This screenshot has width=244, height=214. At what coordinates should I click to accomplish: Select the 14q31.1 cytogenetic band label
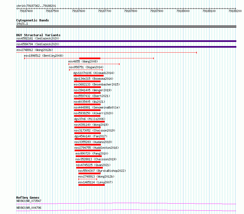click(x=22, y=24)
